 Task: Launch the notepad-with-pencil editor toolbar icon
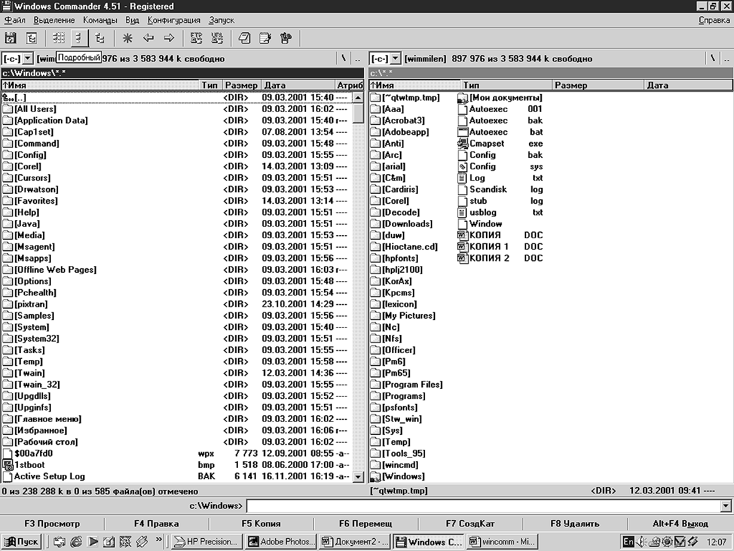point(265,38)
